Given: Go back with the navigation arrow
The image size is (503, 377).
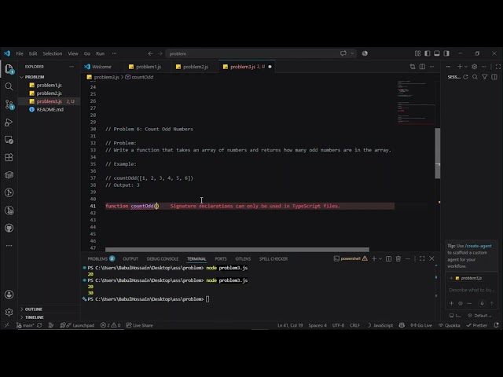Looking at the screenshot, I should 150,53.
